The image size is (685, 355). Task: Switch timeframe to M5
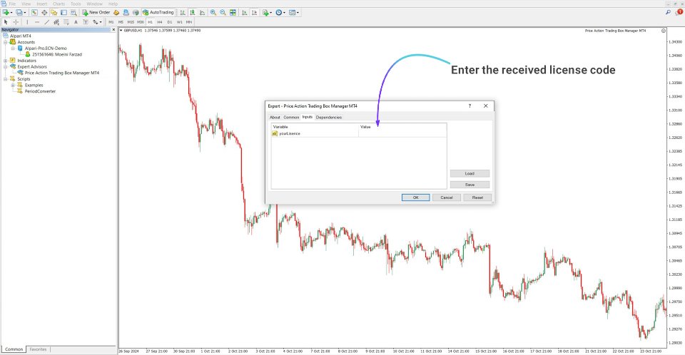[x=121, y=22]
